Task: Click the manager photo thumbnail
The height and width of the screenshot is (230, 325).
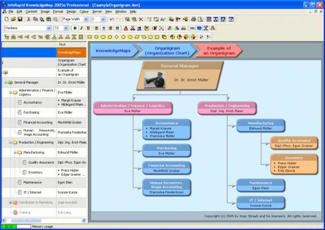Action: (155, 80)
